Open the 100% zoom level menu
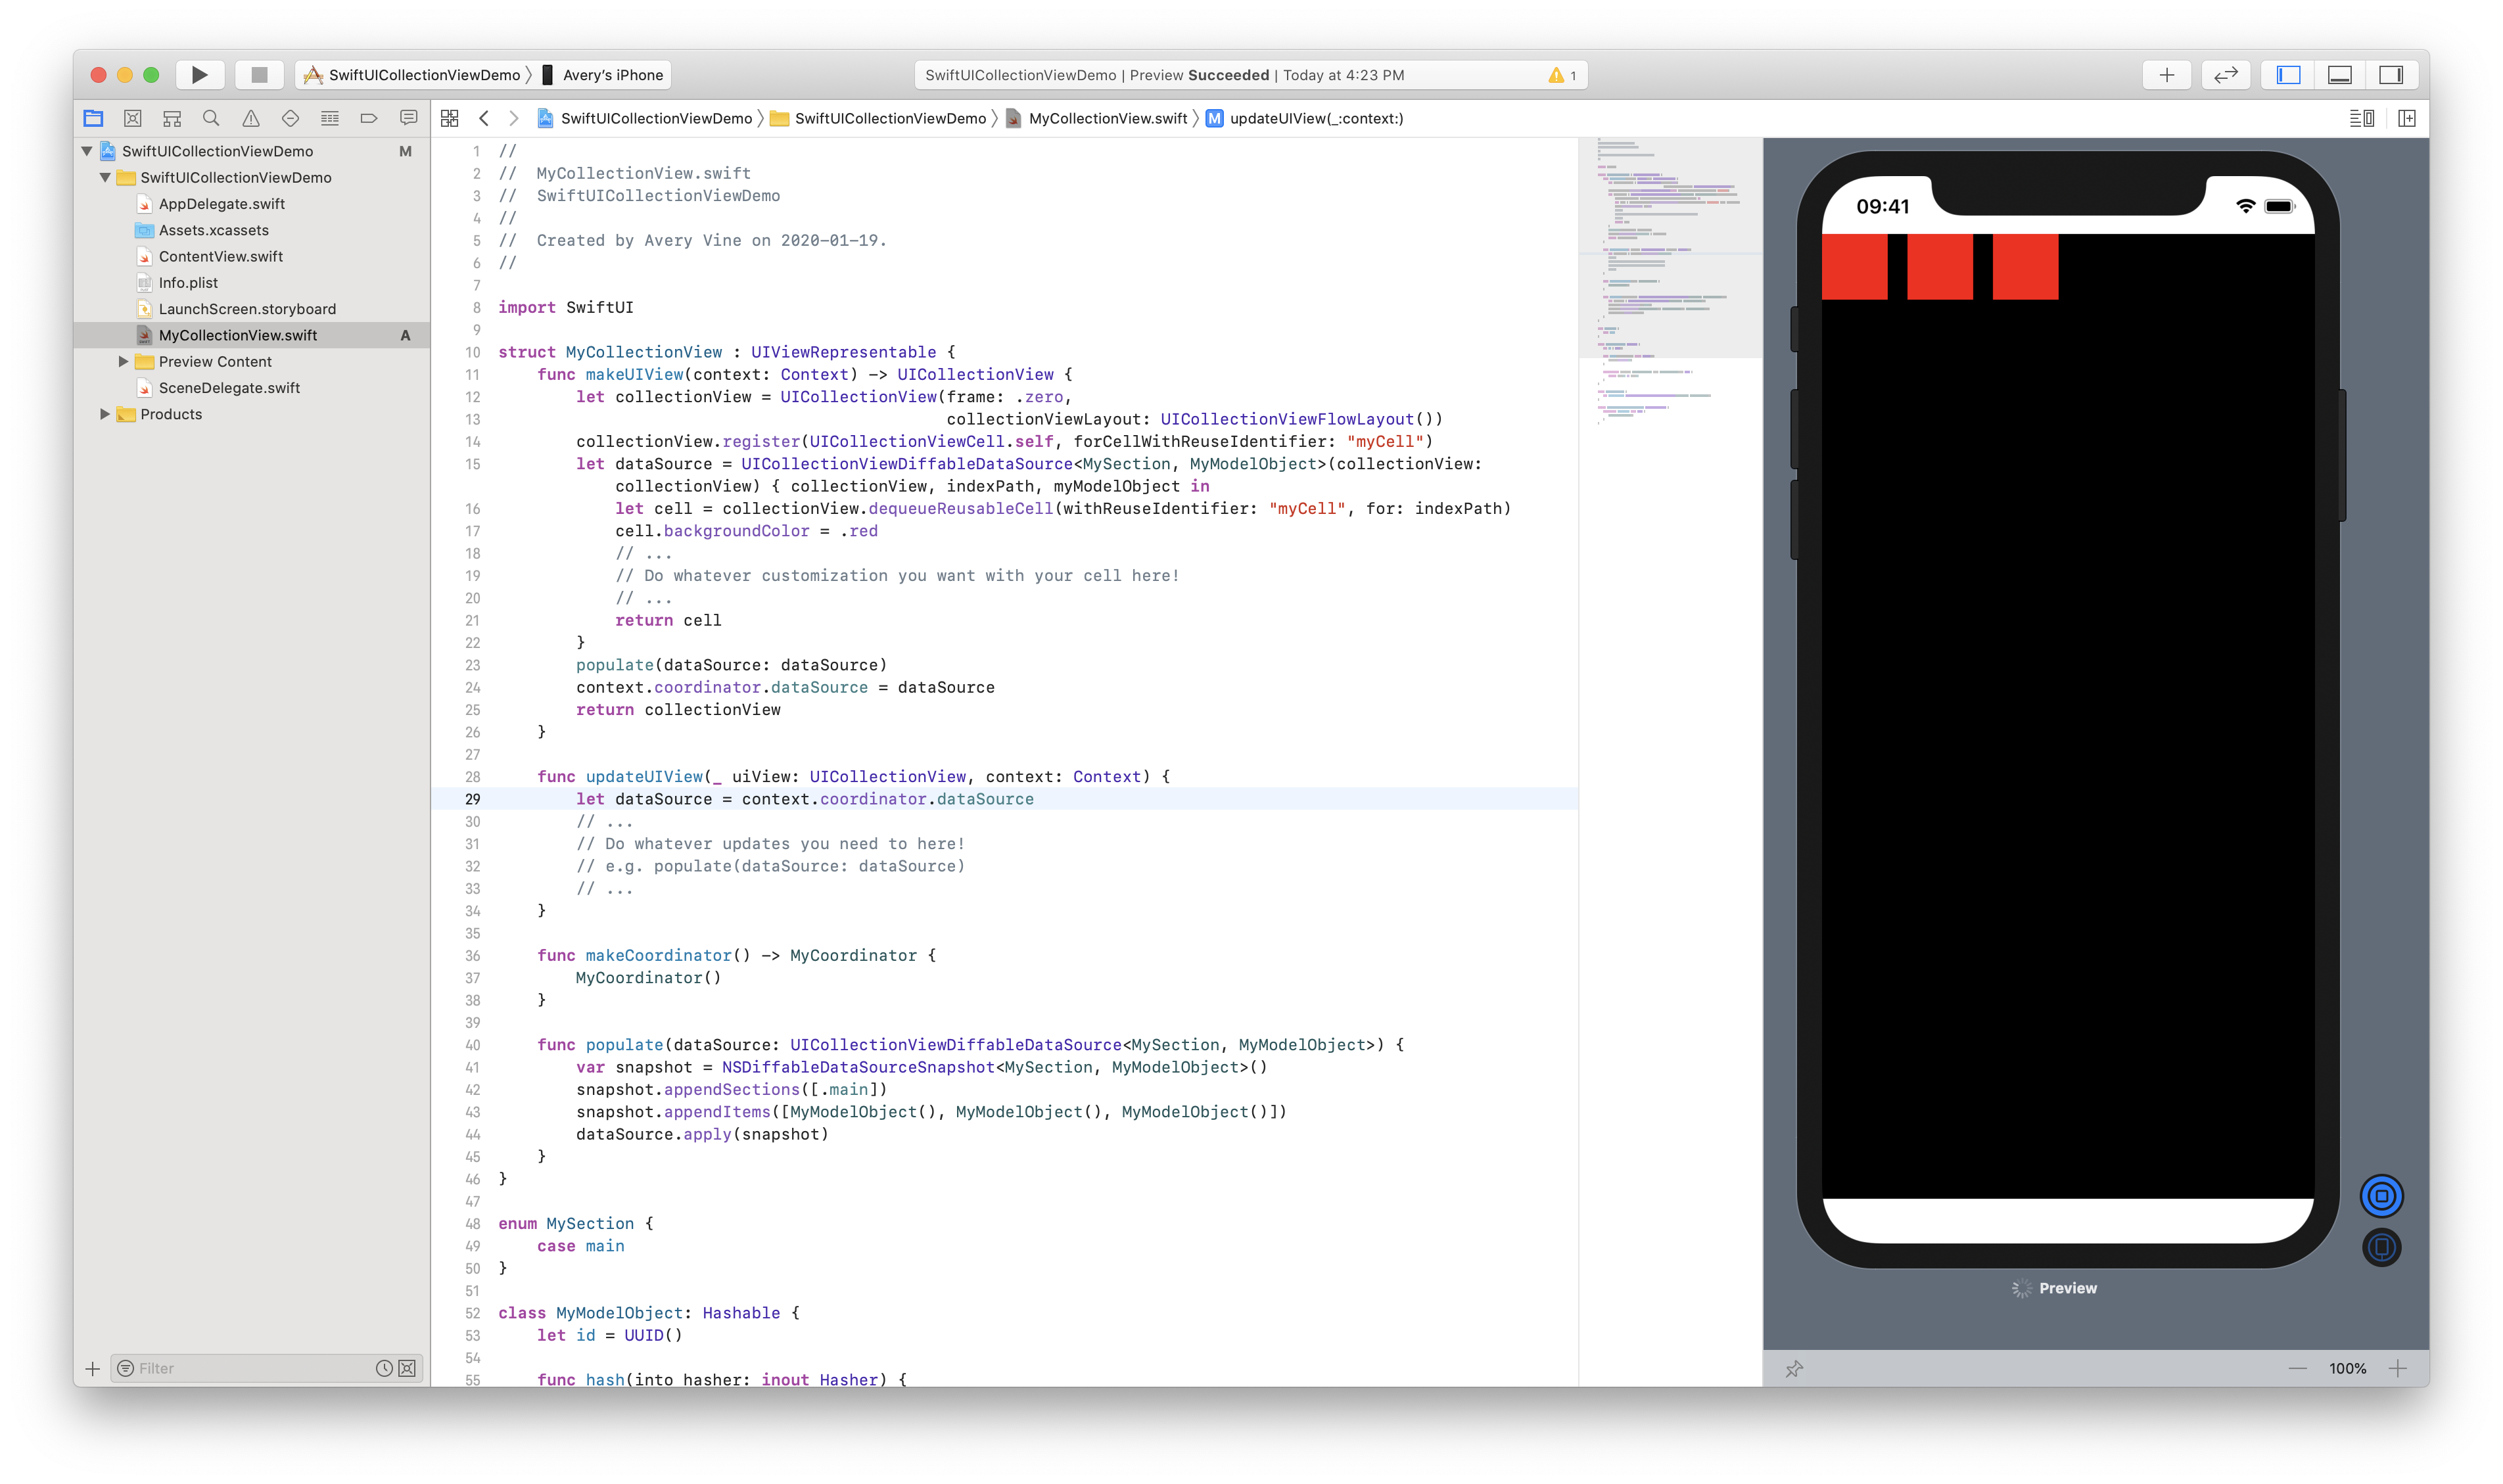This screenshot has height=1484, width=2503. pos(2347,1368)
